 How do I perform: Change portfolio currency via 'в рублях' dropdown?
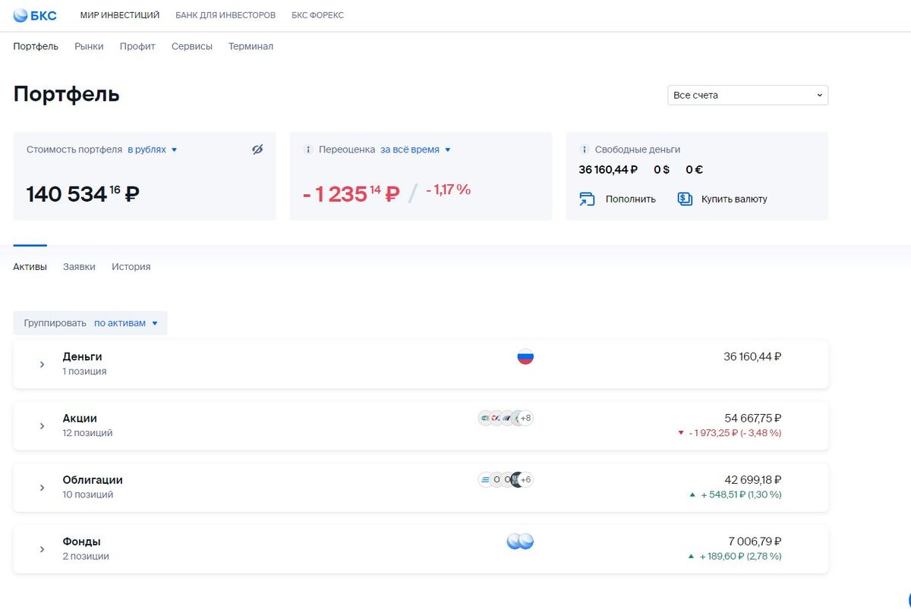click(x=152, y=150)
